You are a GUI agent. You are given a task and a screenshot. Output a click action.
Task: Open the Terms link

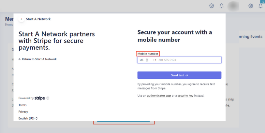pyautogui.click(x=22, y=105)
